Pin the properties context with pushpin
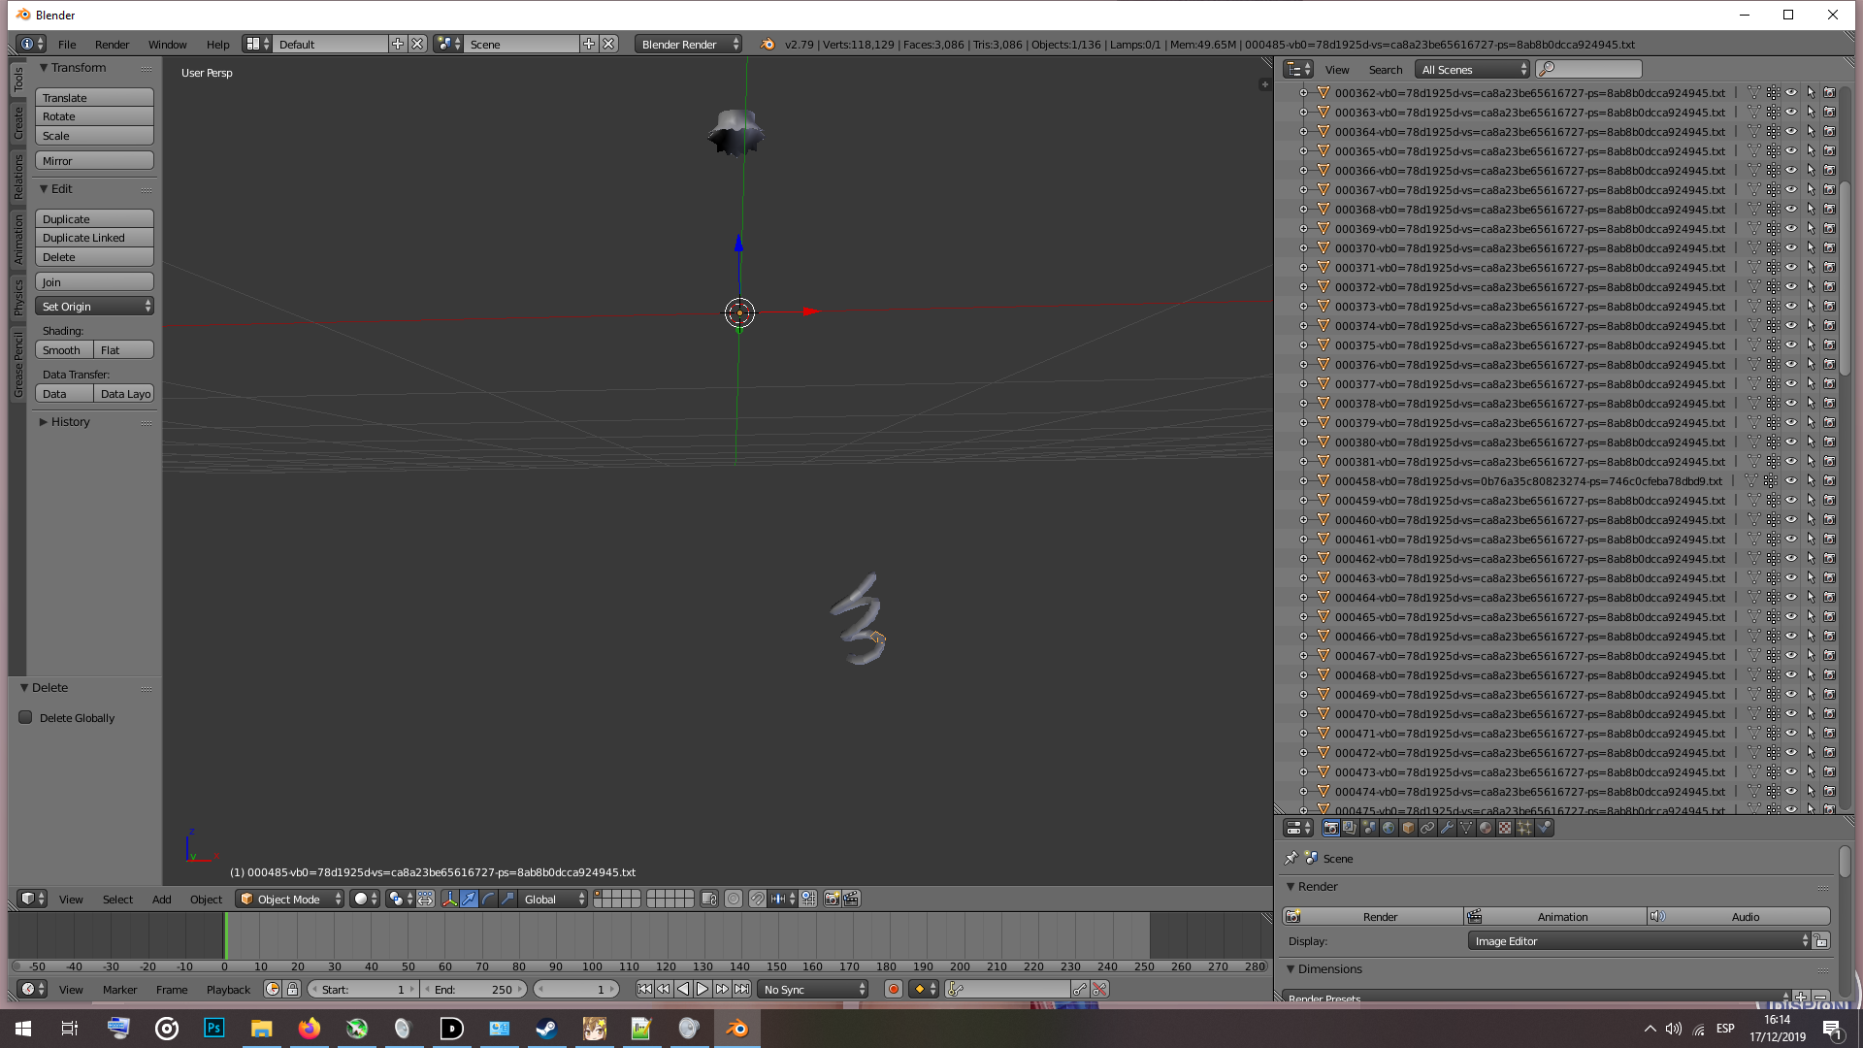This screenshot has width=1863, height=1048. 1291,858
